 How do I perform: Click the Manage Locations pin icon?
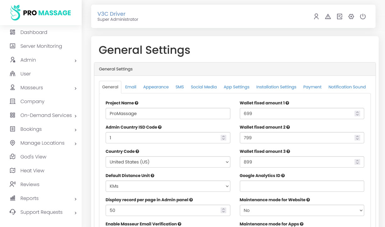click(x=13, y=143)
